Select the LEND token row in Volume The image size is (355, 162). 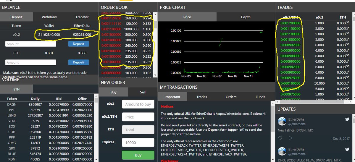tap(47, 116)
